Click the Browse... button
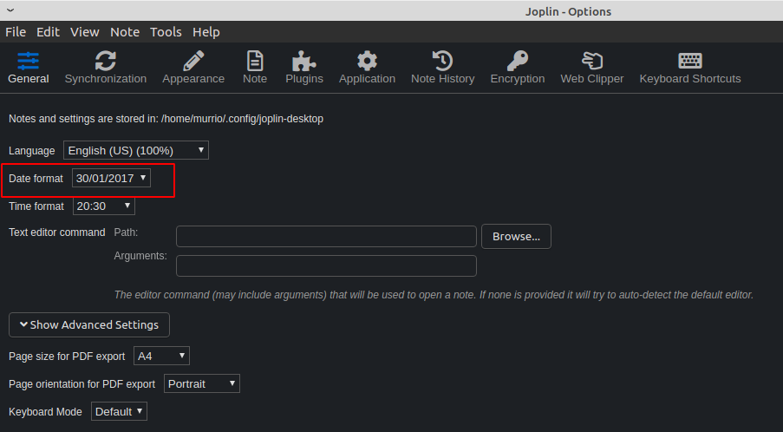 click(x=516, y=236)
